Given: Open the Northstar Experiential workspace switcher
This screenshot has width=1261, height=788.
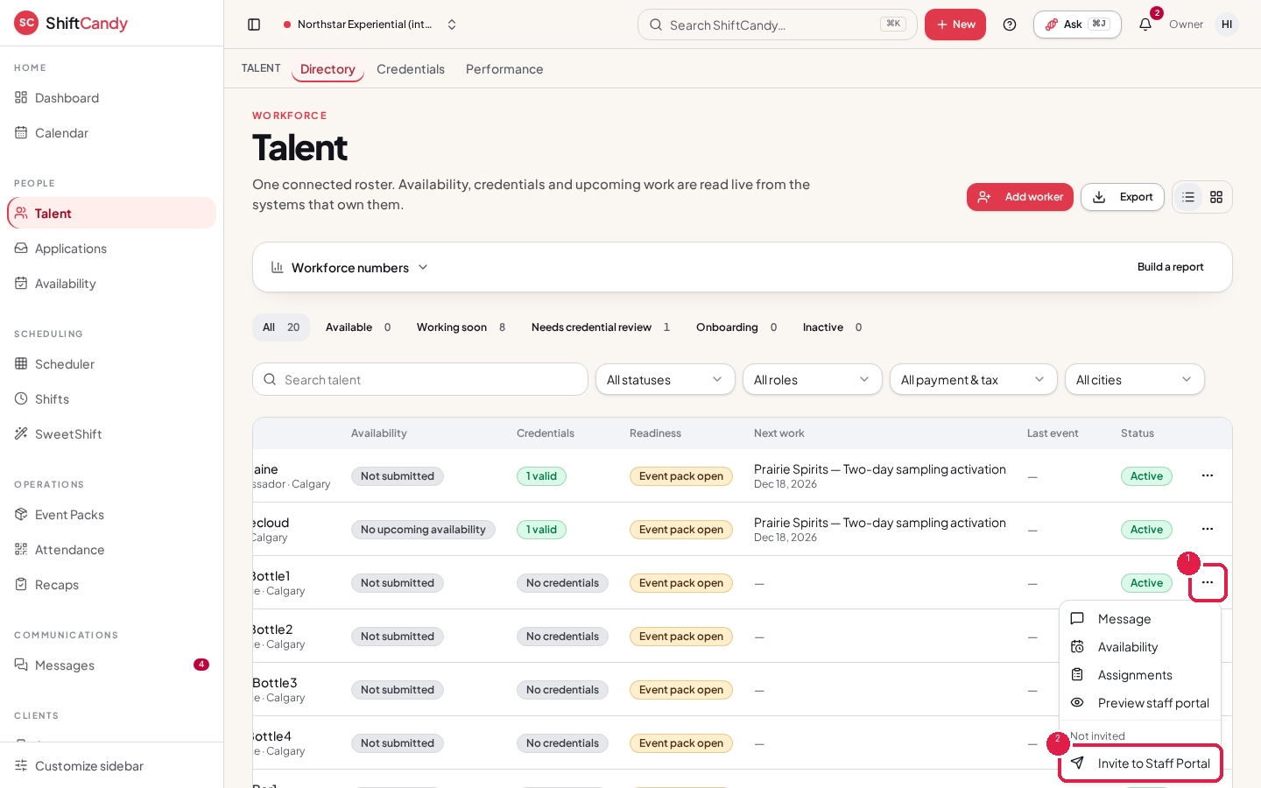Looking at the screenshot, I should point(370,25).
